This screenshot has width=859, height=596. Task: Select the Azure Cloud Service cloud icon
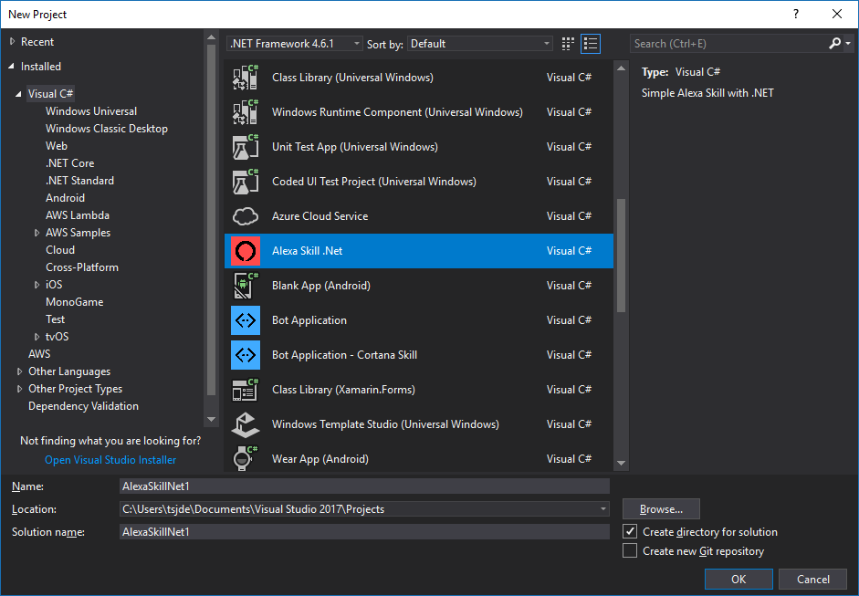[246, 216]
